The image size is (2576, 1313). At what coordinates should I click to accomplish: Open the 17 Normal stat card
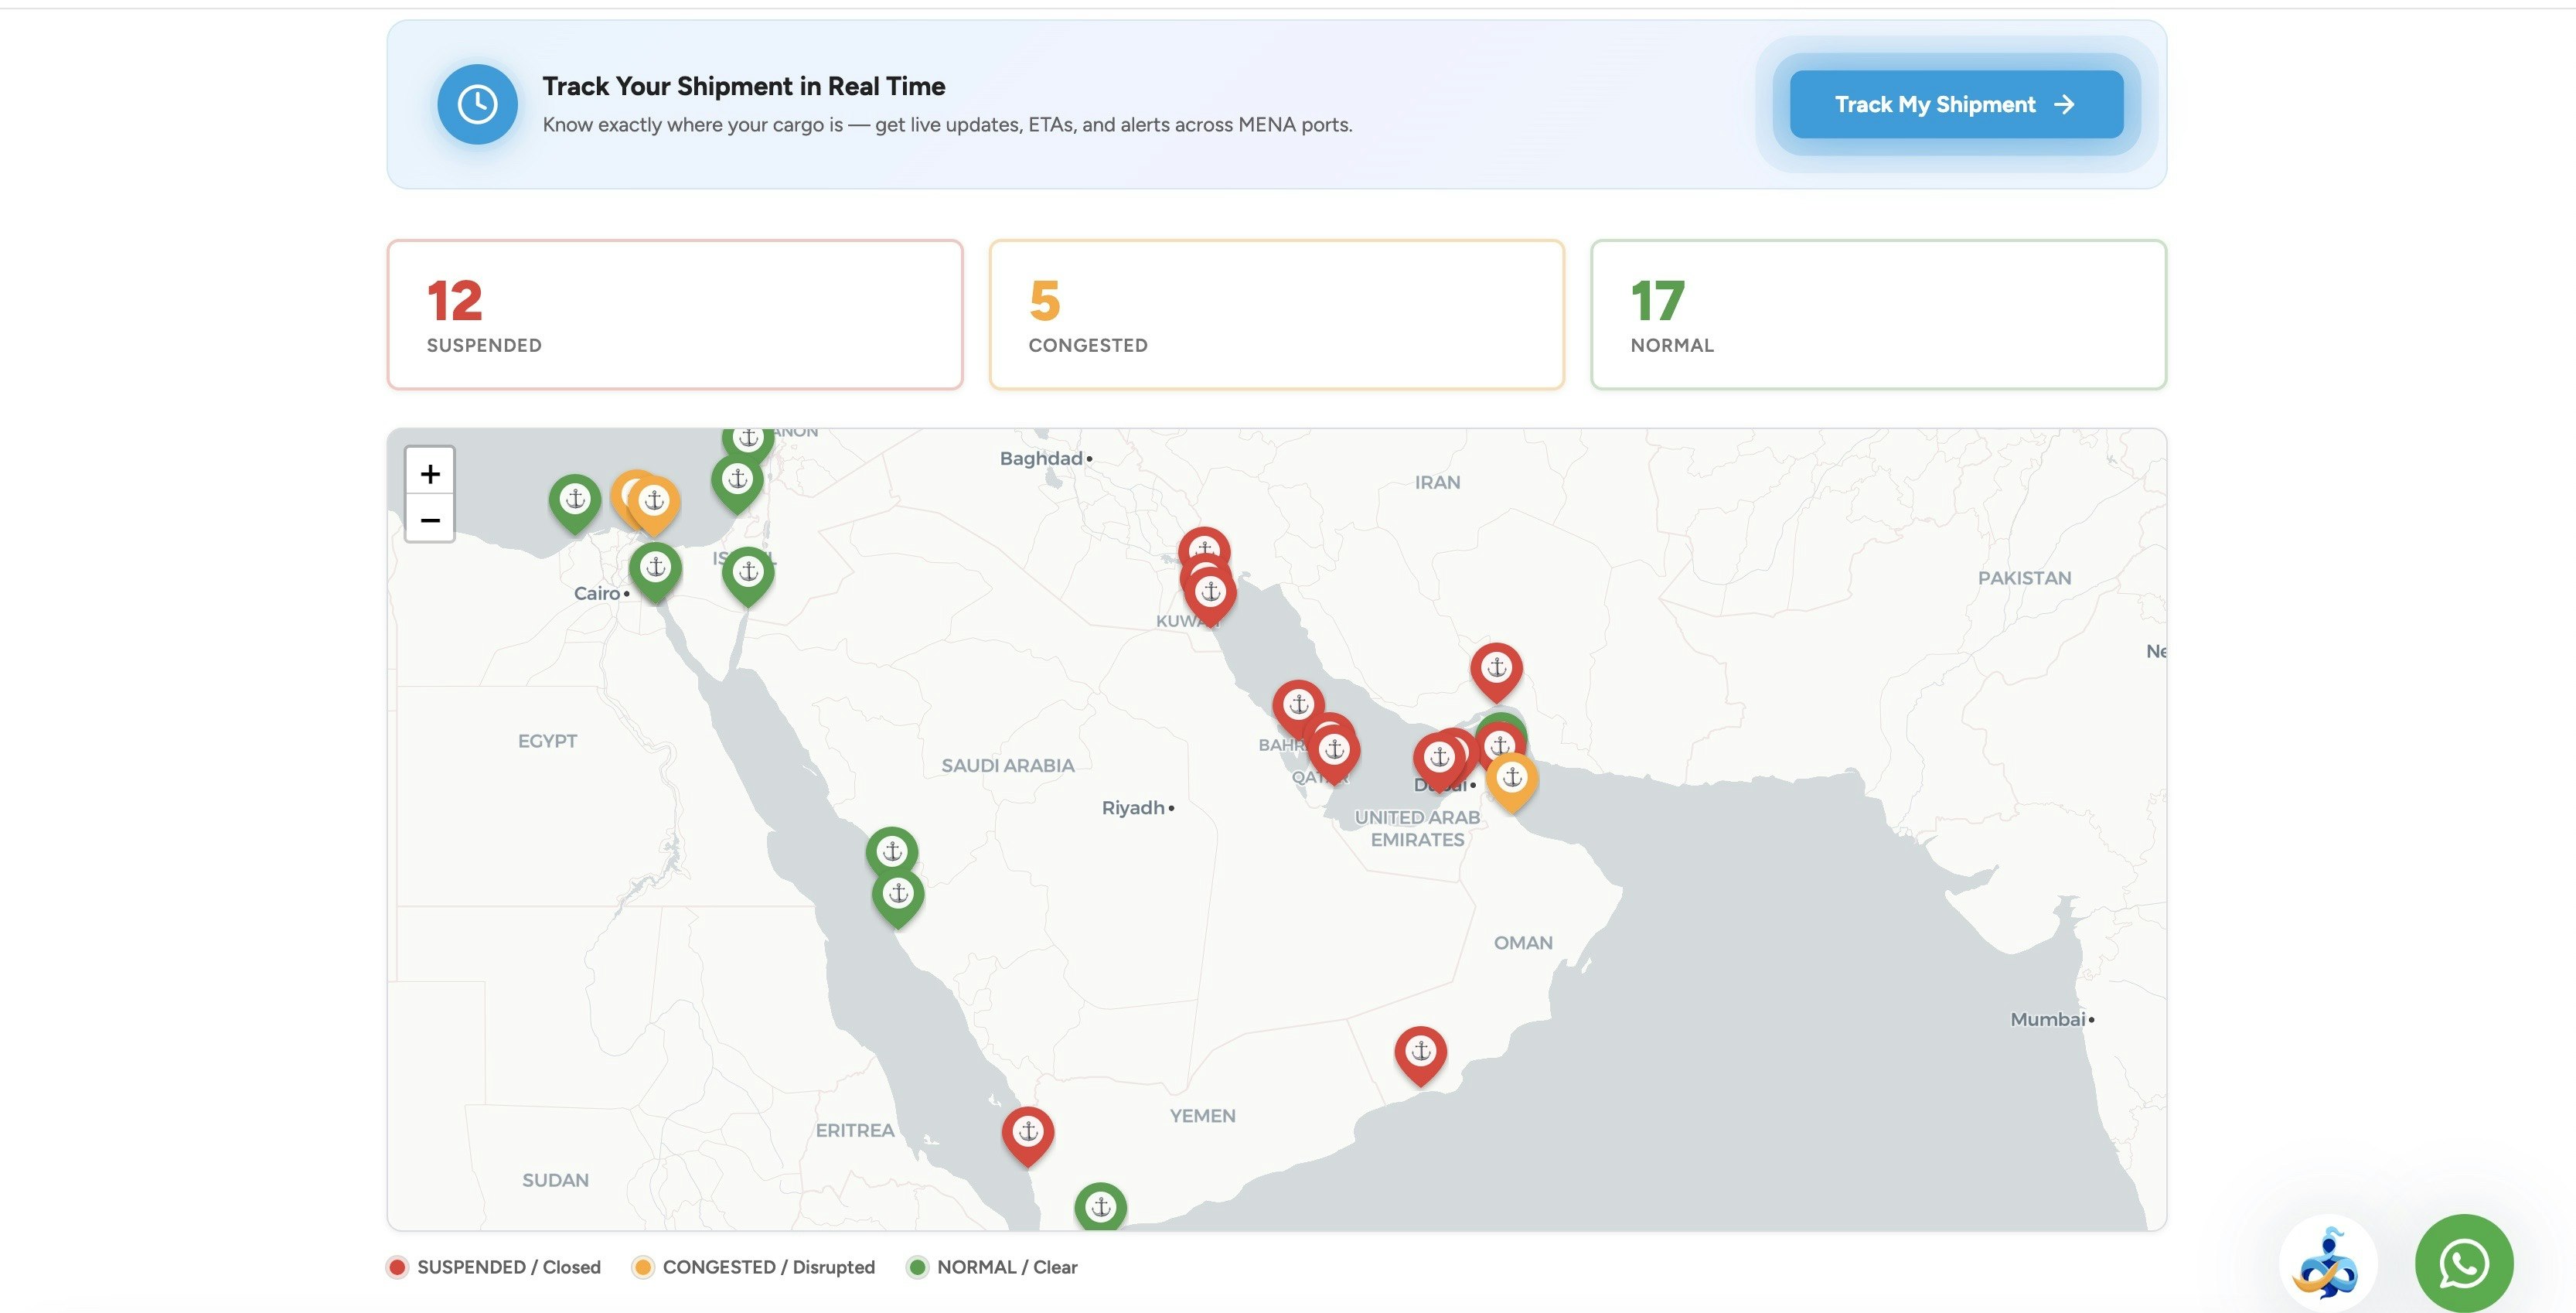tap(1877, 314)
